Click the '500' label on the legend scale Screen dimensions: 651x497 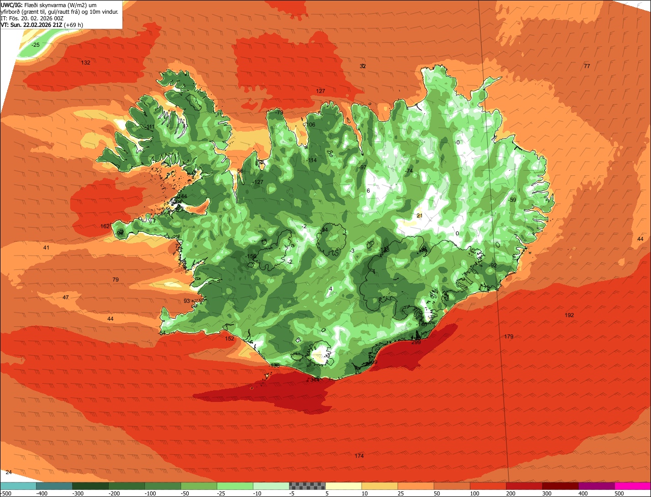click(x=619, y=493)
